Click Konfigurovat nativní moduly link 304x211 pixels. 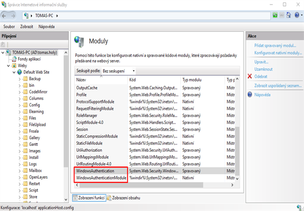coord(278,52)
